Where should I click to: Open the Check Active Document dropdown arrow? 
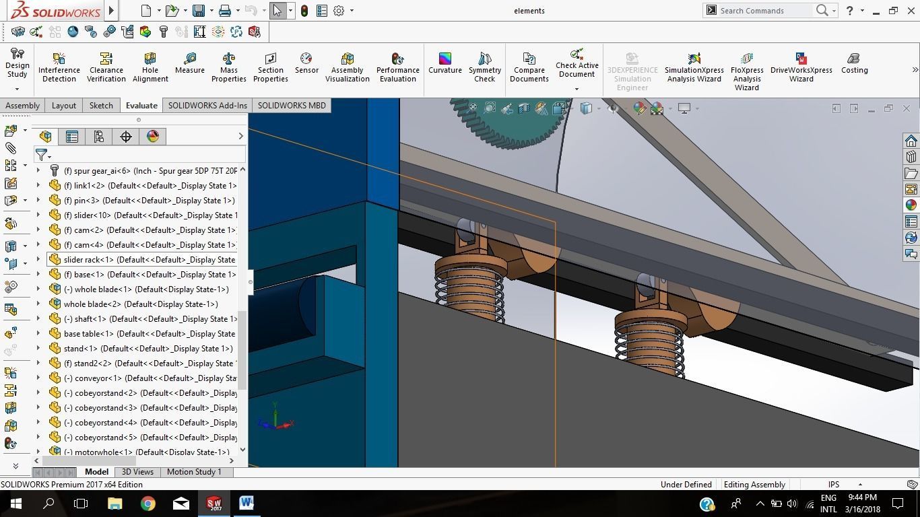coord(577,89)
